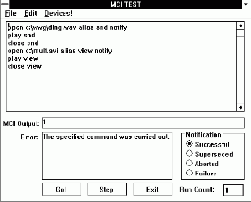Image resolution: width=251 pixels, height=202 pixels.
Task: Select the Failure notification radio button
Action: [x=189, y=173]
